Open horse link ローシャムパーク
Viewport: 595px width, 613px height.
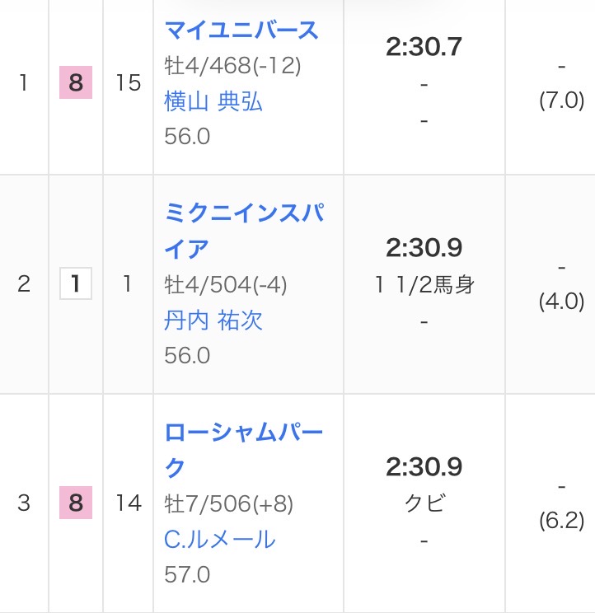[x=243, y=450]
